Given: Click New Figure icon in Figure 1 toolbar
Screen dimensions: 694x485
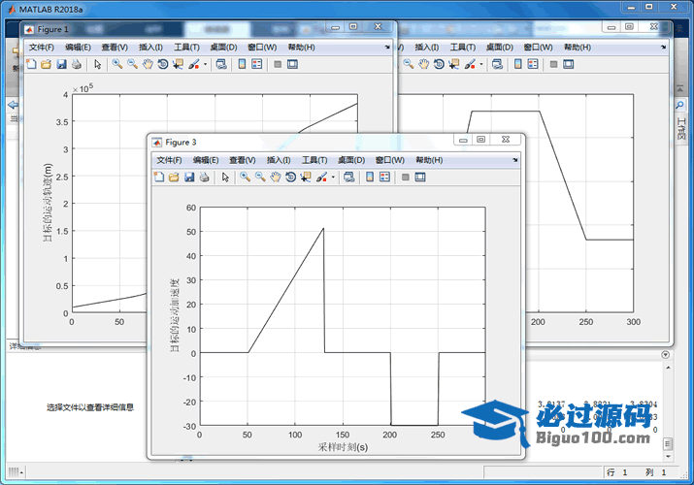Looking at the screenshot, I should click(31, 65).
